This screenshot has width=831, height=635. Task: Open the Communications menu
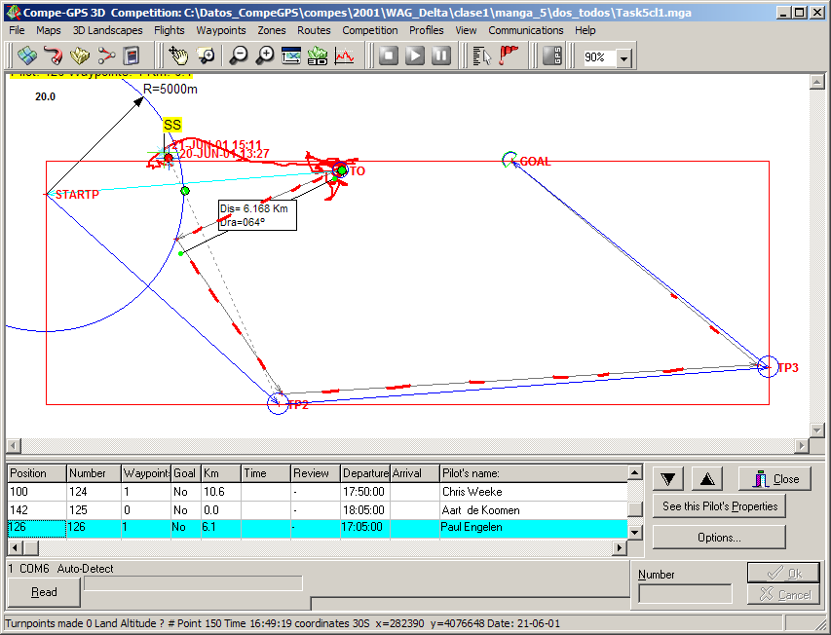pyautogui.click(x=526, y=30)
